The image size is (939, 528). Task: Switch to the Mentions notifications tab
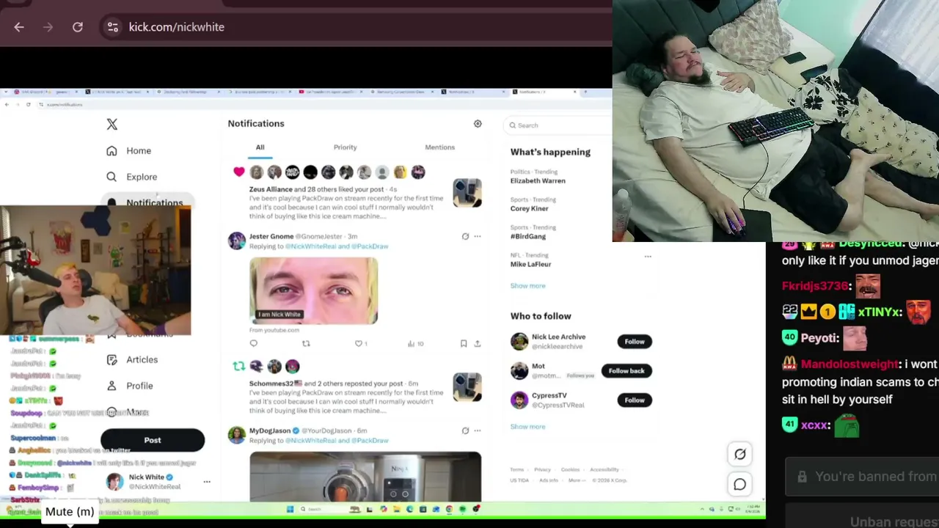pyautogui.click(x=439, y=147)
